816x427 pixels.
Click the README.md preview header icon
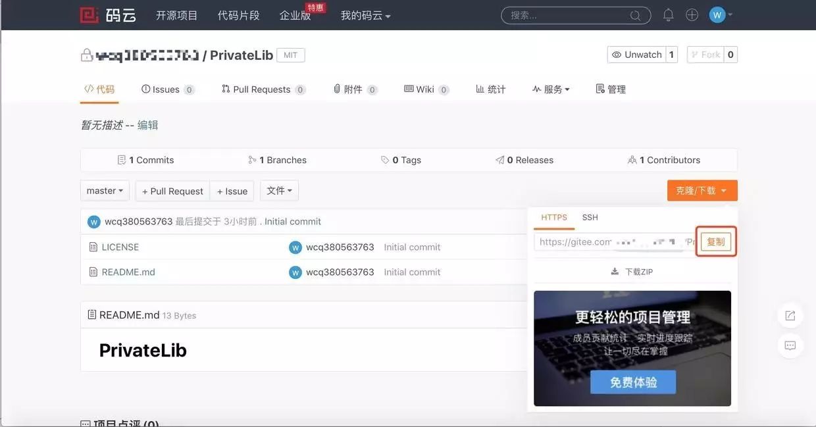coord(92,314)
